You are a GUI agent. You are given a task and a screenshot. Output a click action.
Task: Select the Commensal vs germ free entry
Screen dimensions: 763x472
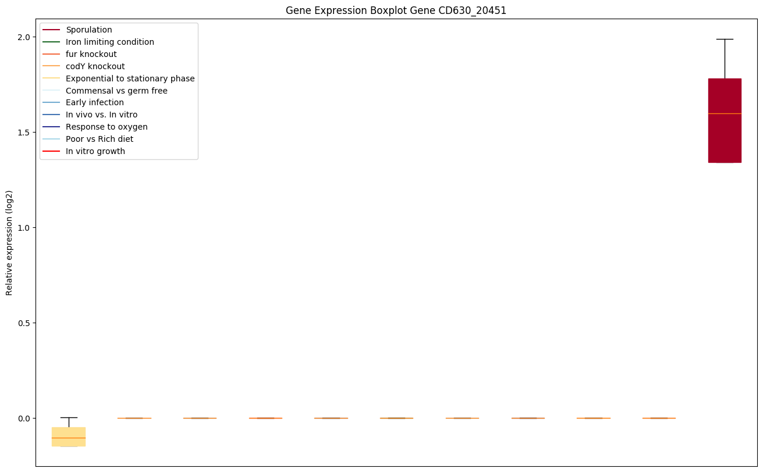click(x=116, y=91)
